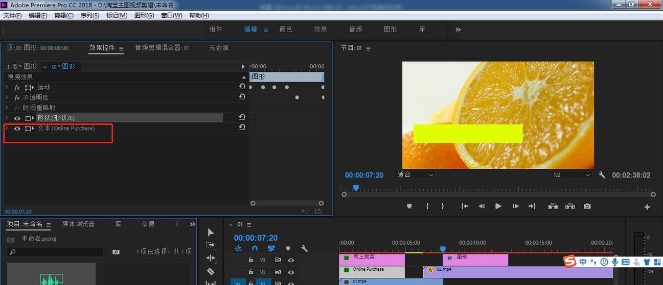Click the Project panel search field
This screenshot has height=285, width=663.
tap(55, 252)
